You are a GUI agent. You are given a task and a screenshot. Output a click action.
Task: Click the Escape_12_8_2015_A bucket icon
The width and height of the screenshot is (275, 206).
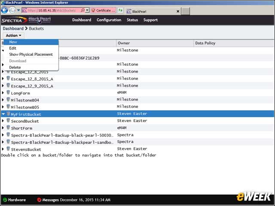click(8, 78)
